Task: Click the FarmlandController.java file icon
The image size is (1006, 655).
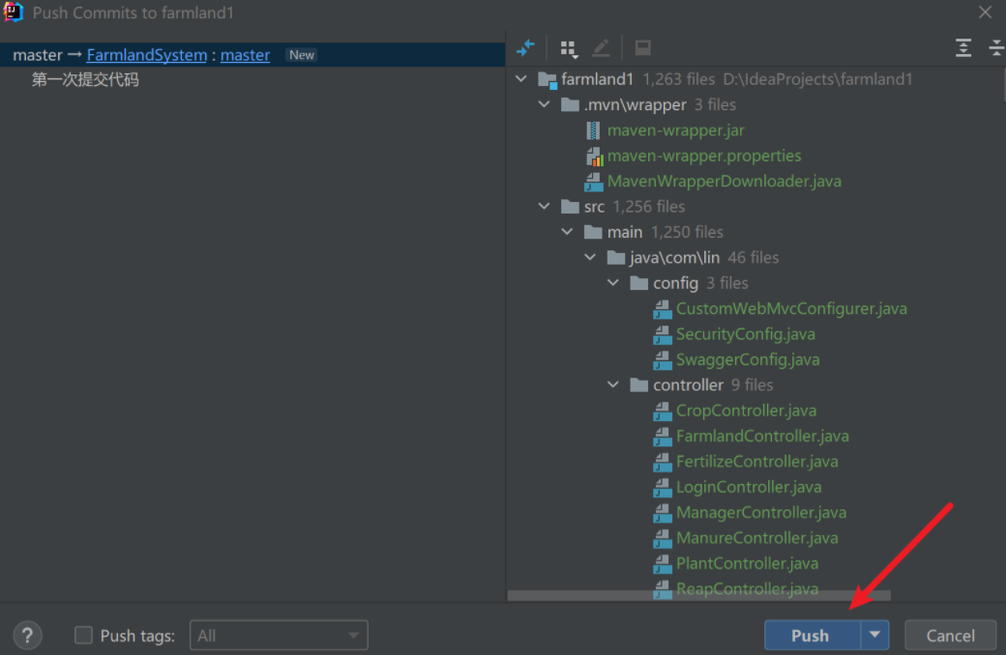Action: 662,437
